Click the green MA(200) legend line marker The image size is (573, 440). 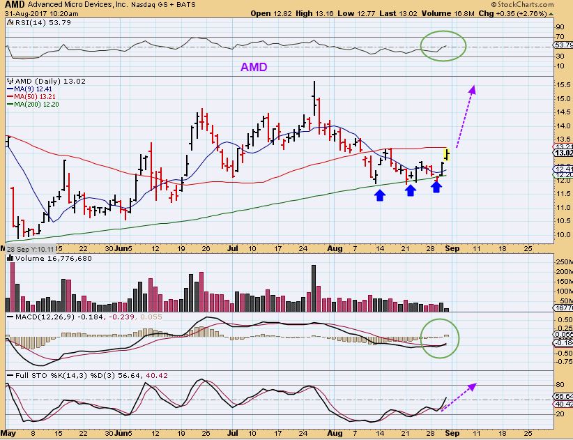tap(10, 105)
